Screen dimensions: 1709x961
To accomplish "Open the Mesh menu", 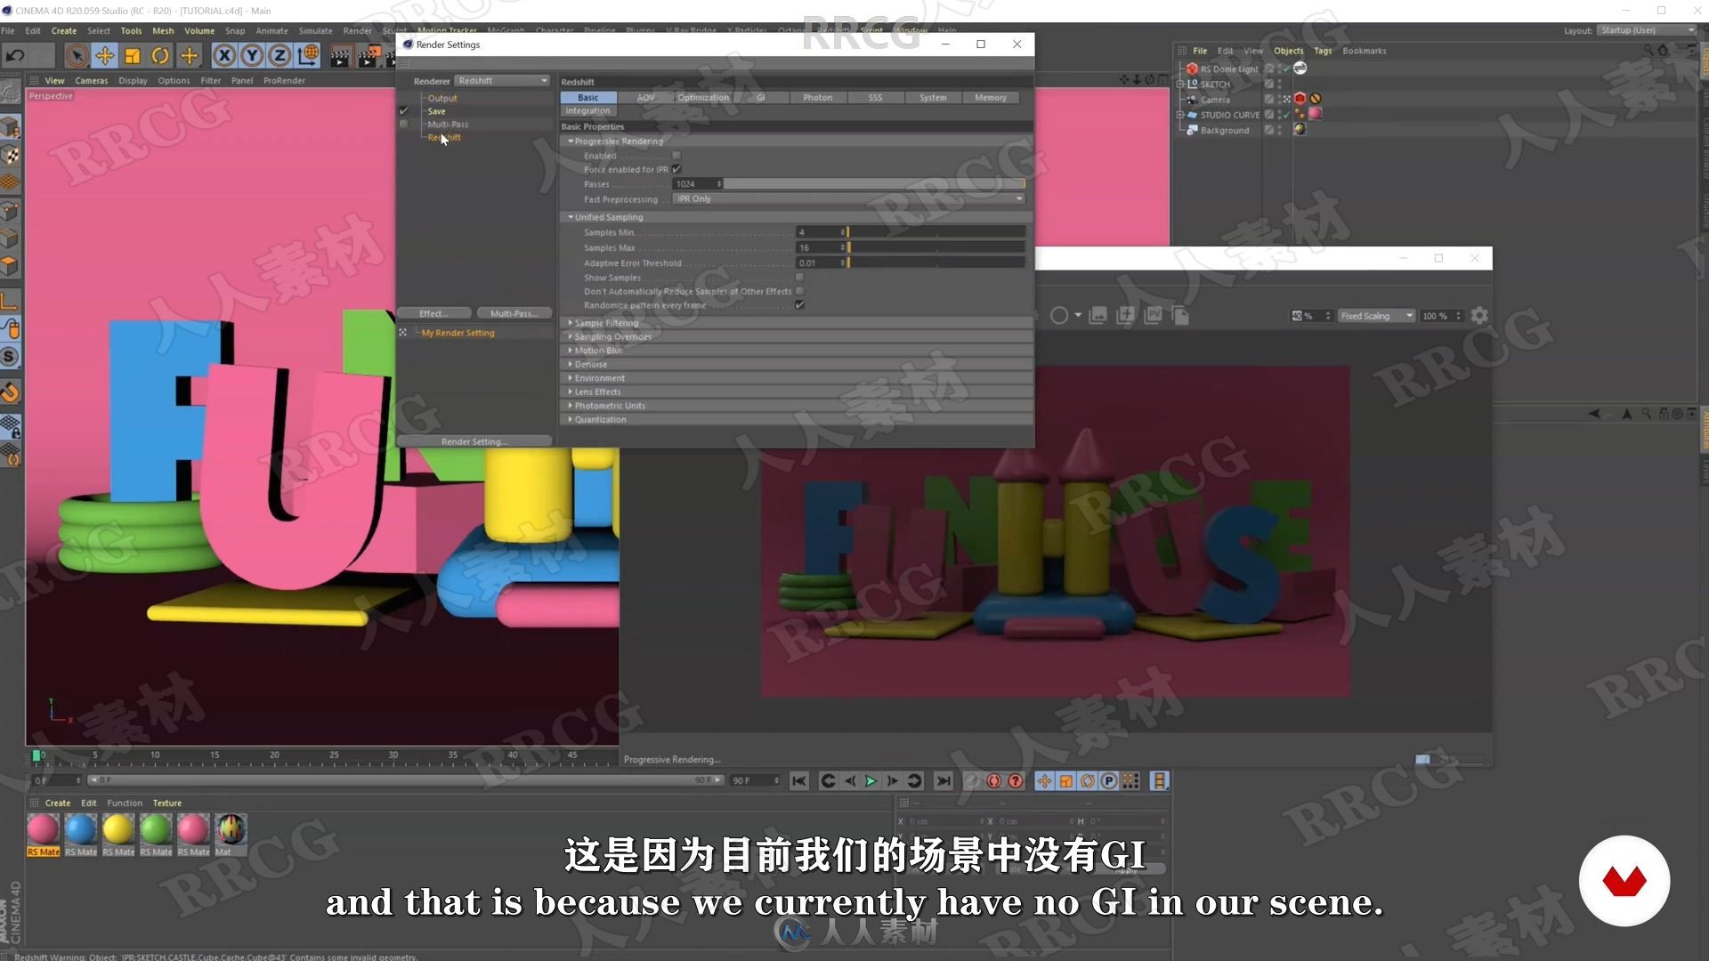I will 163,30.
